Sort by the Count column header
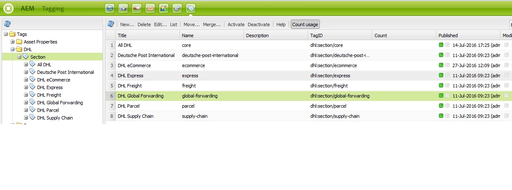The width and height of the screenshot is (512, 190). (404, 35)
